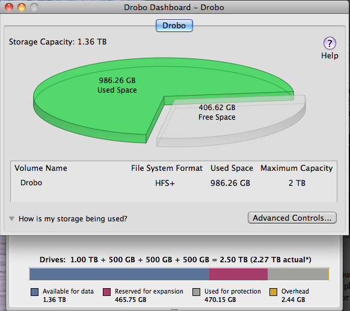Click the Volume Name column header
350x311 pixels.
[x=41, y=168]
